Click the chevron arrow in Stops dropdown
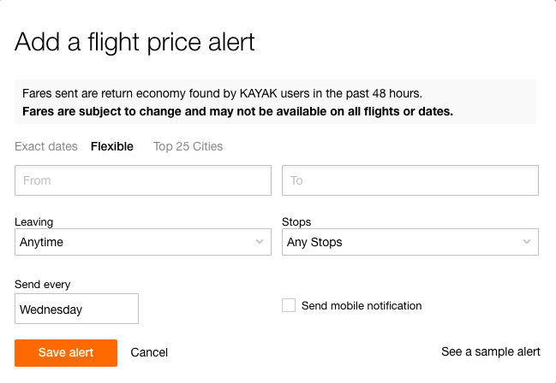556x383 pixels. (527, 242)
